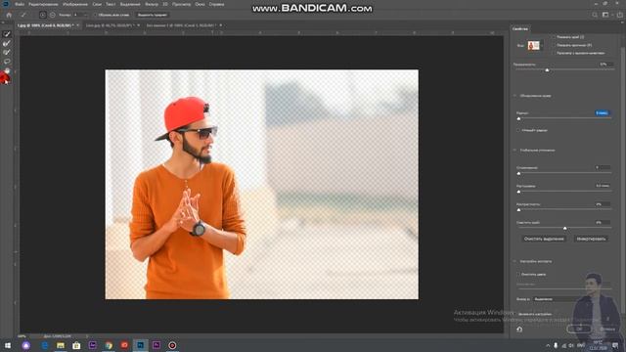Click the Выделить предмет button

153,15
